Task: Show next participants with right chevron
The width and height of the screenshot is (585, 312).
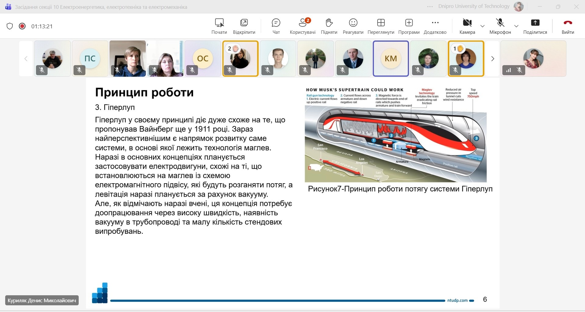Action: tap(492, 59)
